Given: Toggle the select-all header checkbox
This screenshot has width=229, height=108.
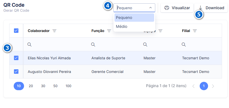Looking at the screenshot, I should coord(16,31).
